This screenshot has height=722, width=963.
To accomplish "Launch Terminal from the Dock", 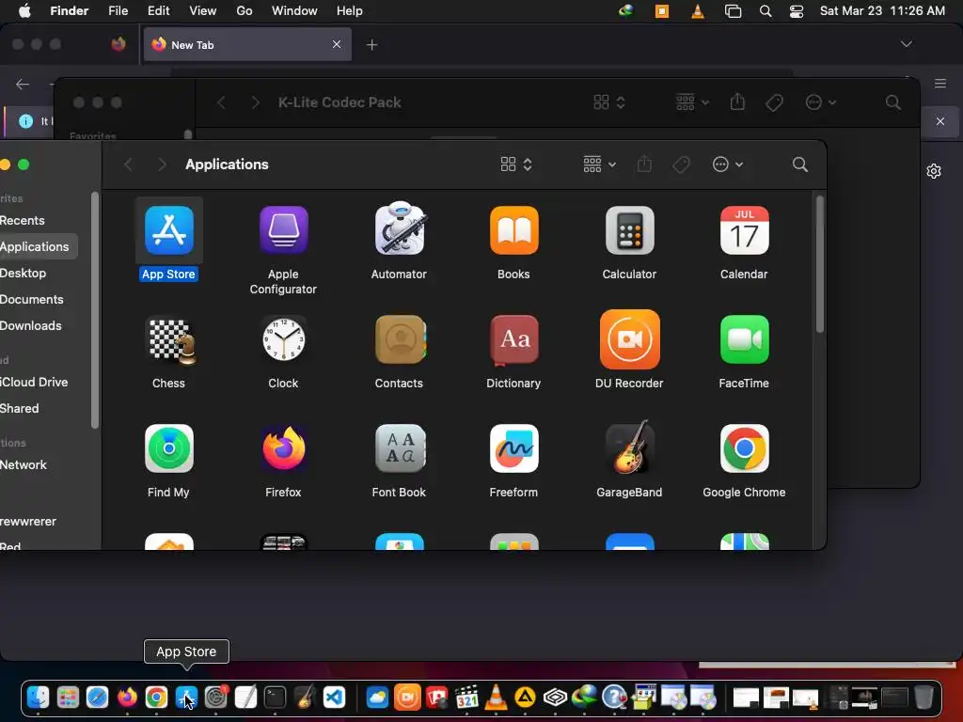I will coord(275,698).
